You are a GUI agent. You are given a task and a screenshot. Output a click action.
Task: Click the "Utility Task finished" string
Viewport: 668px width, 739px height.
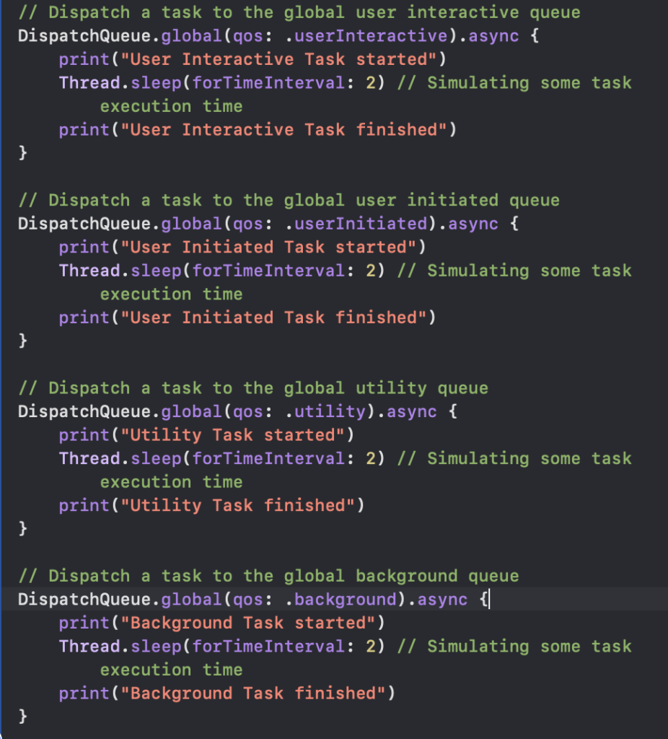[237, 505]
